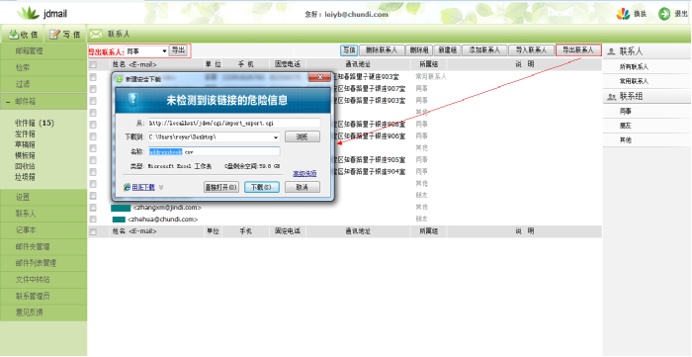Click the shield icon in the download dialog
Viewport: 692px width, 357px height.
[x=132, y=99]
